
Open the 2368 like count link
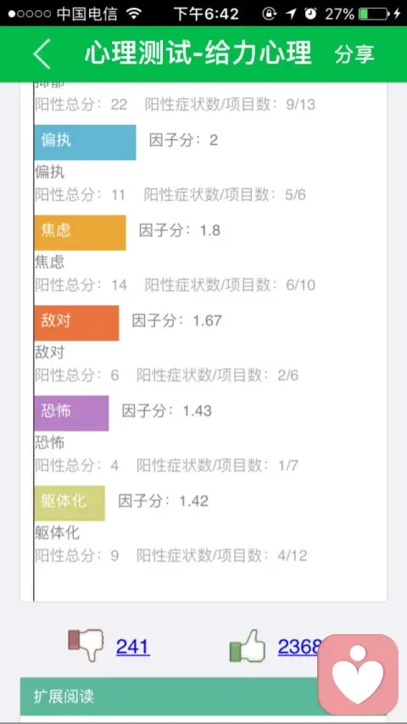[298, 646]
